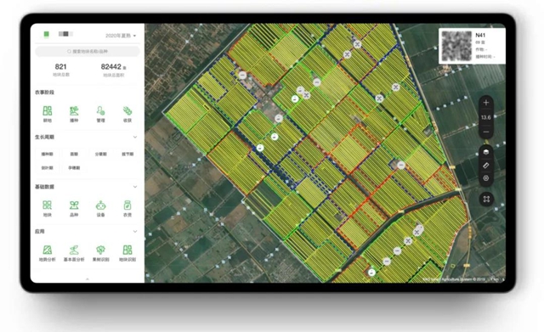This screenshot has height=332, width=544.
Task: Launch the 基本苗分析 seedling analysis app
Action: click(74, 250)
